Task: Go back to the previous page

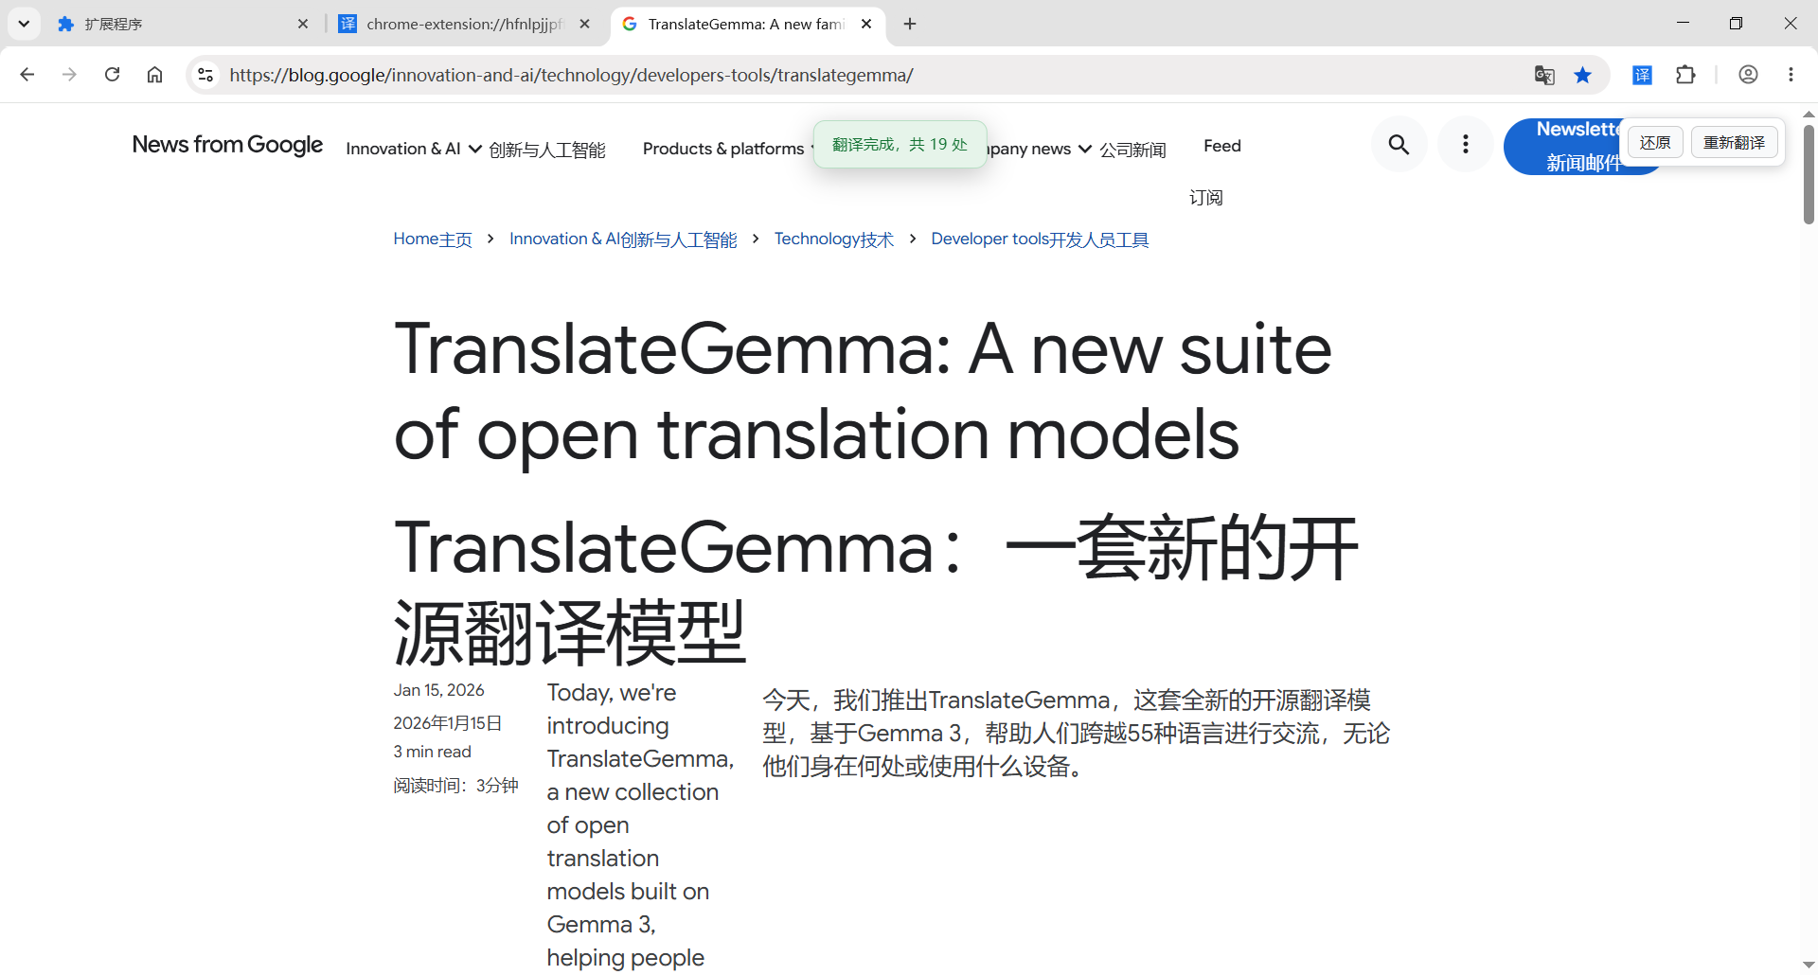Action: coord(27,75)
